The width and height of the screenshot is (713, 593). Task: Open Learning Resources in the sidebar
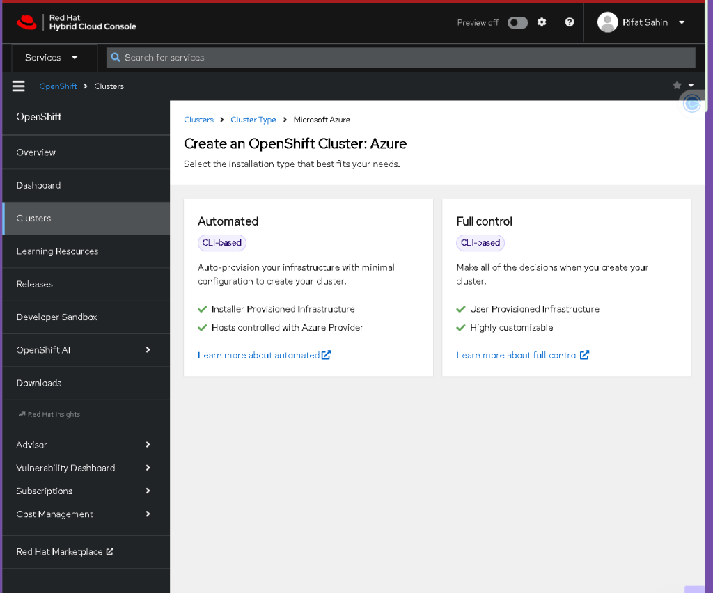86,251
